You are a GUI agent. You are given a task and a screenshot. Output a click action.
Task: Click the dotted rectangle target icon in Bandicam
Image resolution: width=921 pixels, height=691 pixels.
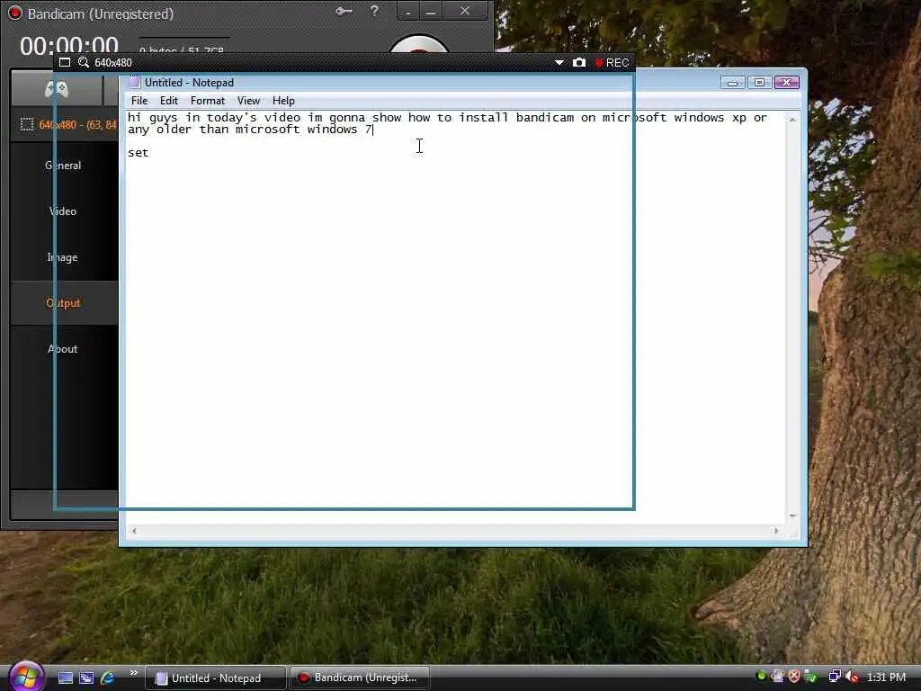coord(27,124)
